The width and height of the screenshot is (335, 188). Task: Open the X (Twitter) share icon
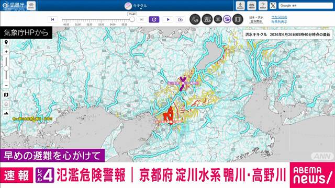[273, 6]
